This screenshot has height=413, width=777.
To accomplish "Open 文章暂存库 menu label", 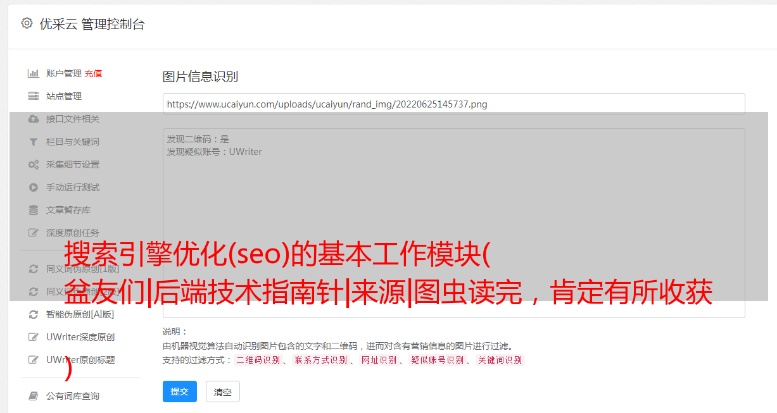I will pyautogui.click(x=68, y=210).
